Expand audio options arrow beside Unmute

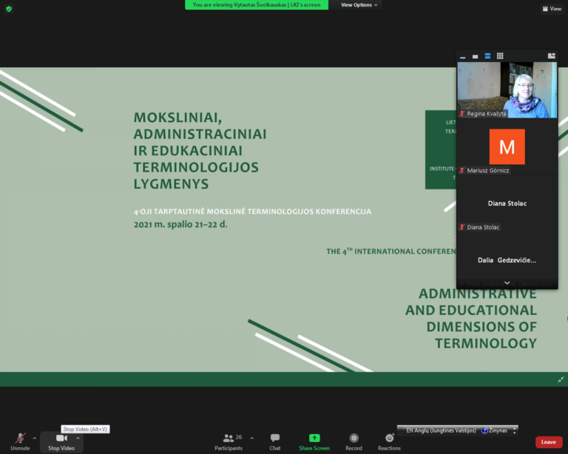(35, 438)
